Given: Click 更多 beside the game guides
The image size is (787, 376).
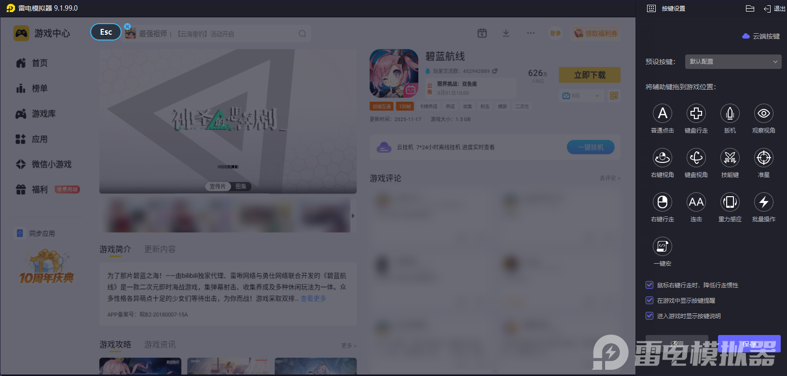Looking at the screenshot, I should point(348,346).
